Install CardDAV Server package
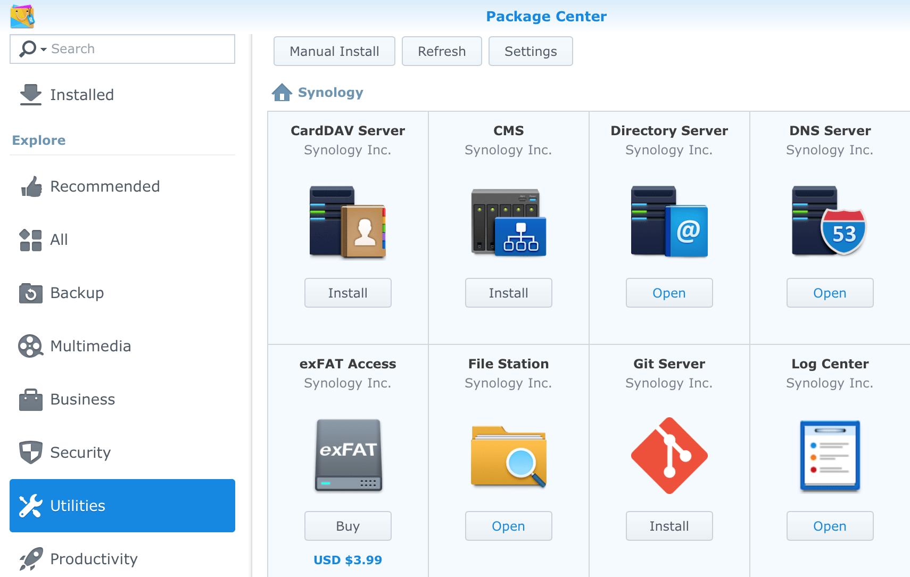 point(348,293)
